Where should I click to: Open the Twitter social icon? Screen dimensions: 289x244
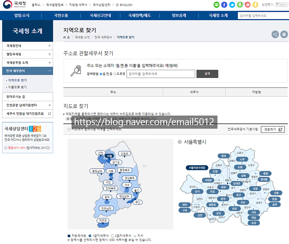tap(232, 5)
